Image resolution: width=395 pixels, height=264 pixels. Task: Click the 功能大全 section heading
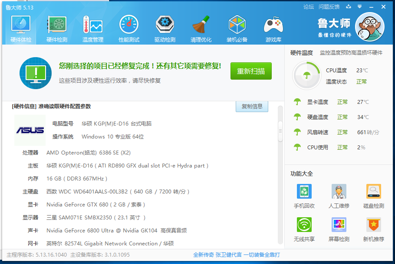tap(302, 174)
